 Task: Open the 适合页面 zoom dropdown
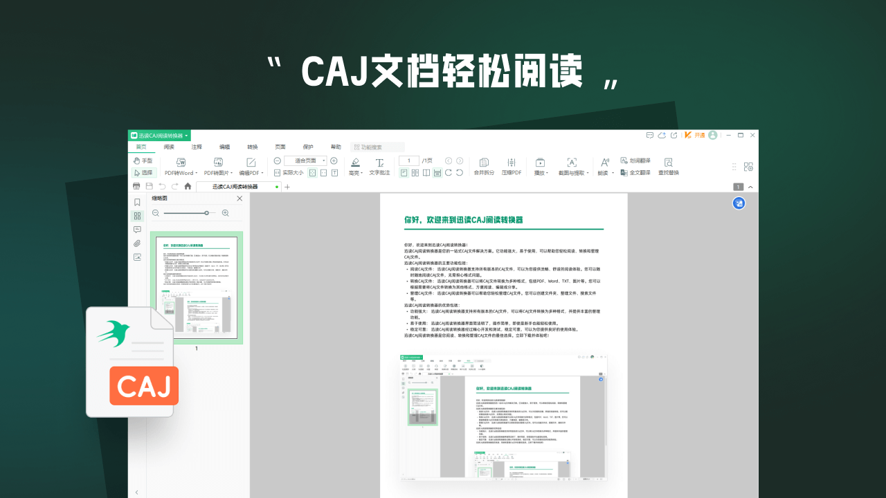[308, 160]
